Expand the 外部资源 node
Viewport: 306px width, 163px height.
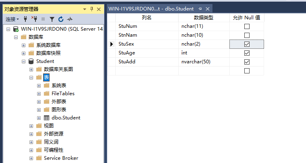(x=31, y=134)
